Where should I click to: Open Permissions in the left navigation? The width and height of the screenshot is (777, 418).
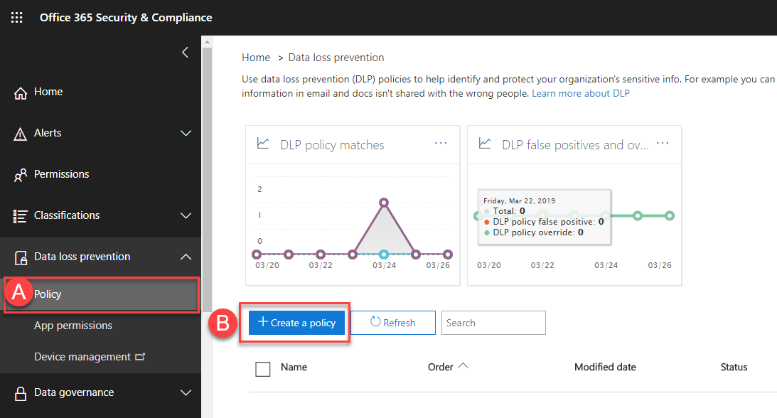[61, 174]
